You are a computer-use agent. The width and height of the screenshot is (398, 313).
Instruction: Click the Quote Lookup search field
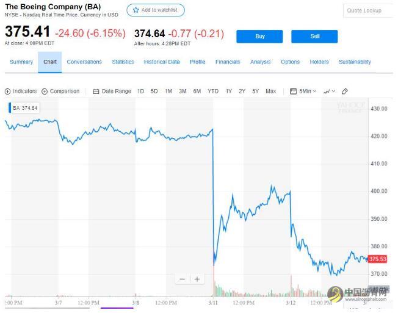click(x=366, y=10)
